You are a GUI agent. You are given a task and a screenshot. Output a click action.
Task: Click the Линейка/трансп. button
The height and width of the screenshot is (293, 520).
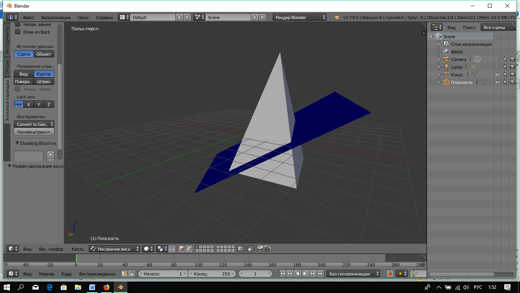coord(34,132)
